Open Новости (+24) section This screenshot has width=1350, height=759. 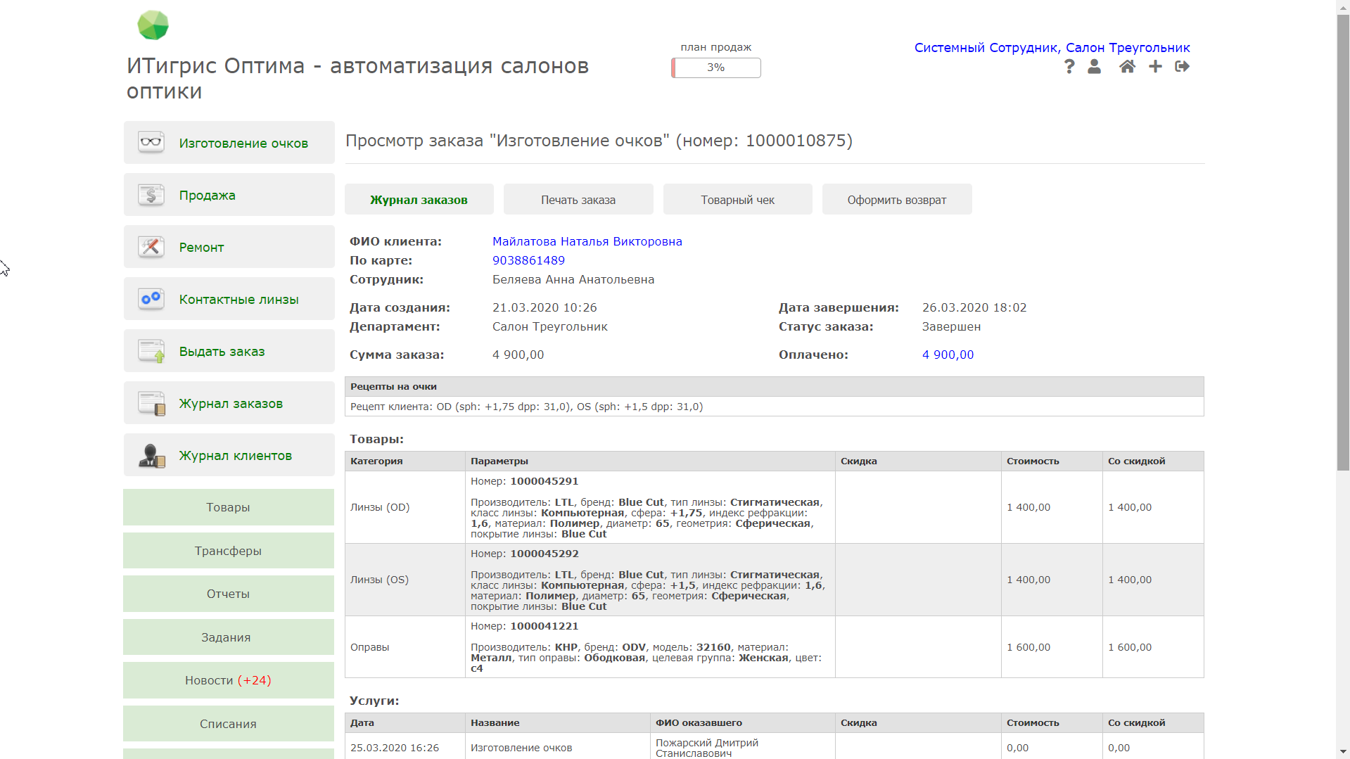pos(229,680)
